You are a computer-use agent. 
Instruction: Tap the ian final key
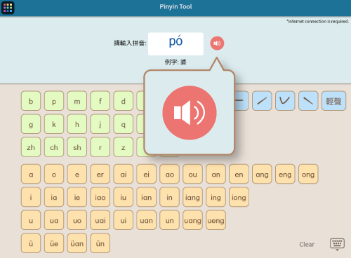pos(147,197)
